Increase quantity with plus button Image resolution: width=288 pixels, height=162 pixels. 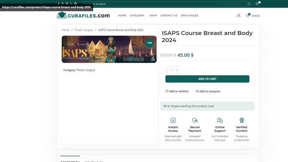click(x=177, y=70)
